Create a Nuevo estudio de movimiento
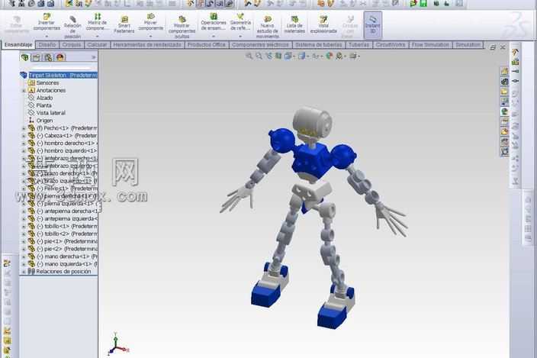 click(x=268, y=27)
